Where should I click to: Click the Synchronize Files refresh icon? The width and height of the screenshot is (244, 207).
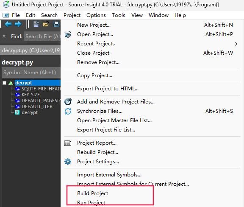[68, 111]
